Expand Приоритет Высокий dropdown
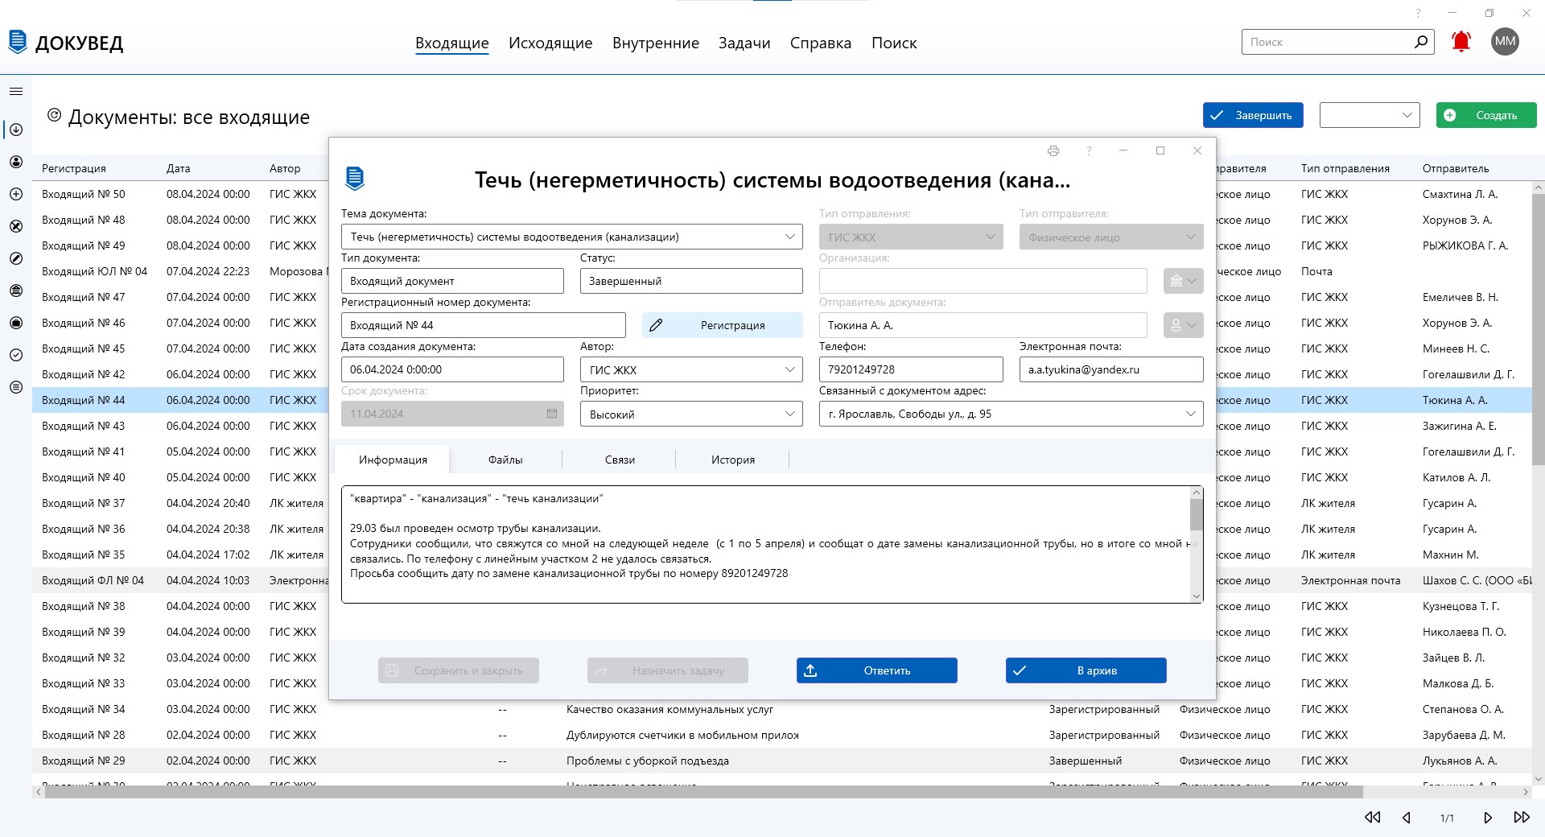Viewport: 1545px width, 837px height. click(x=790, y=414)
